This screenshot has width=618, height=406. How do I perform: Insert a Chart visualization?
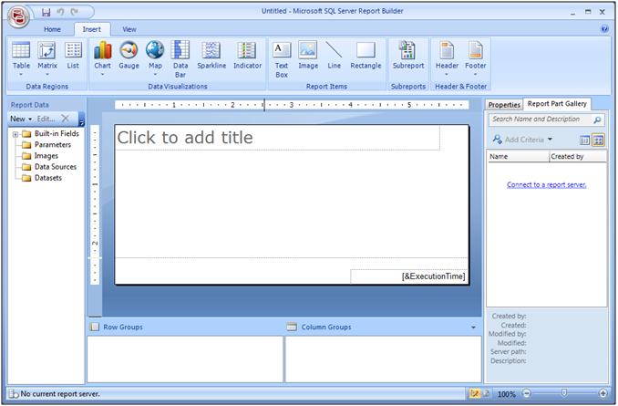102,58
